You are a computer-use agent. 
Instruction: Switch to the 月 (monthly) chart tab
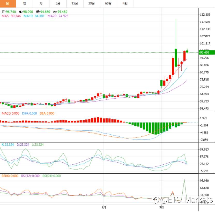coord(41,4)
